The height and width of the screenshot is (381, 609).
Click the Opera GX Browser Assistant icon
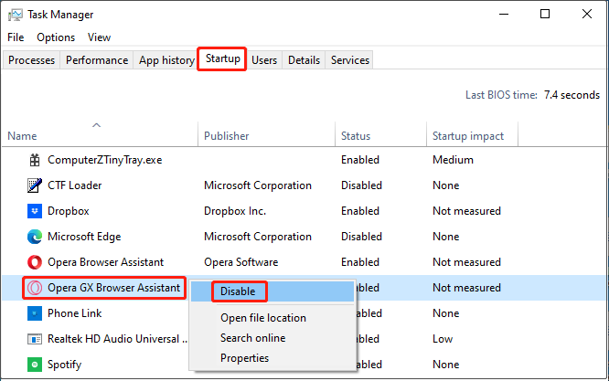35,288
